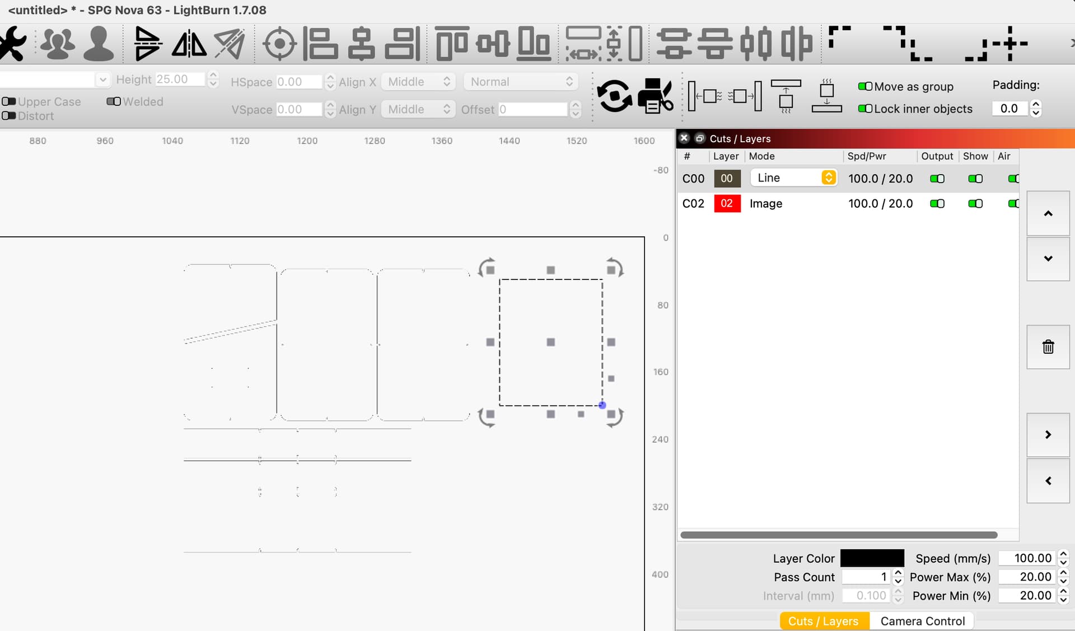Toggle Show for layer C00
The height and width of the screenshot is (631, 1075).
tap(975, 179)
